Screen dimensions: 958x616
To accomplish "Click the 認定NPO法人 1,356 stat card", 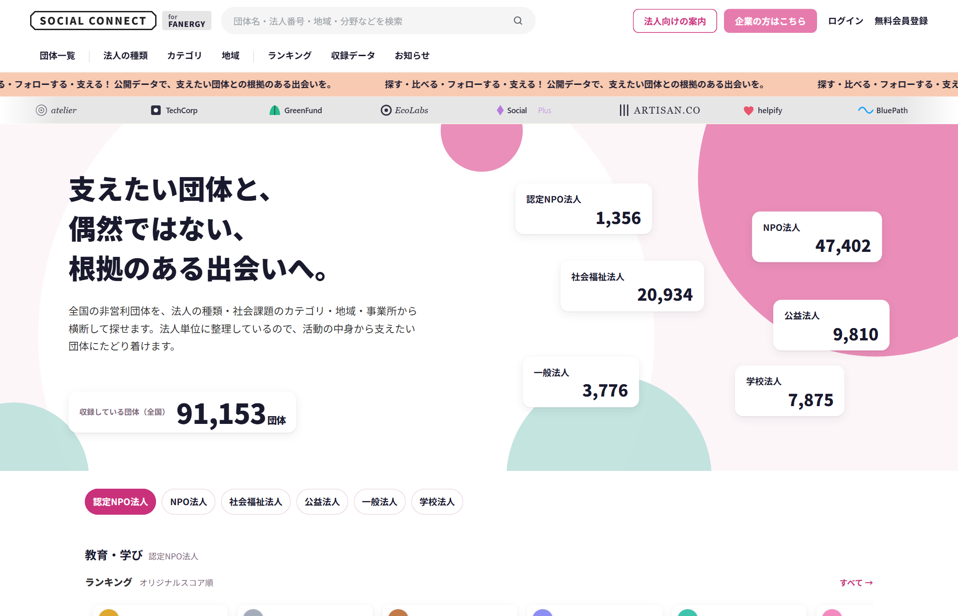I will (x=583, y=209).
